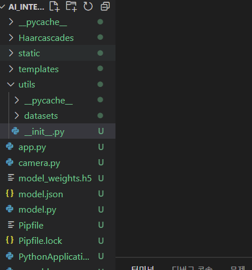Image resolution: width=252 pixels, height=270 pixels.
Task: Open the templates folder
Action: pyautogui.click(x=57, y=69)
